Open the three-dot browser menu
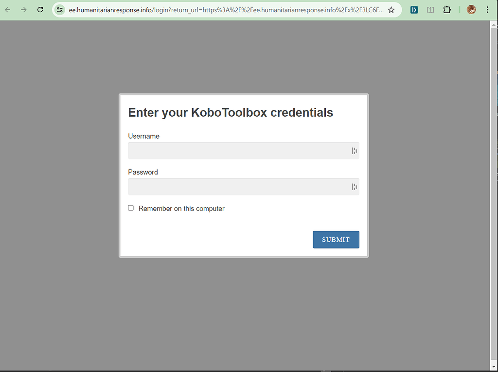The image size is (498, 372). click(x=488, y=9)
